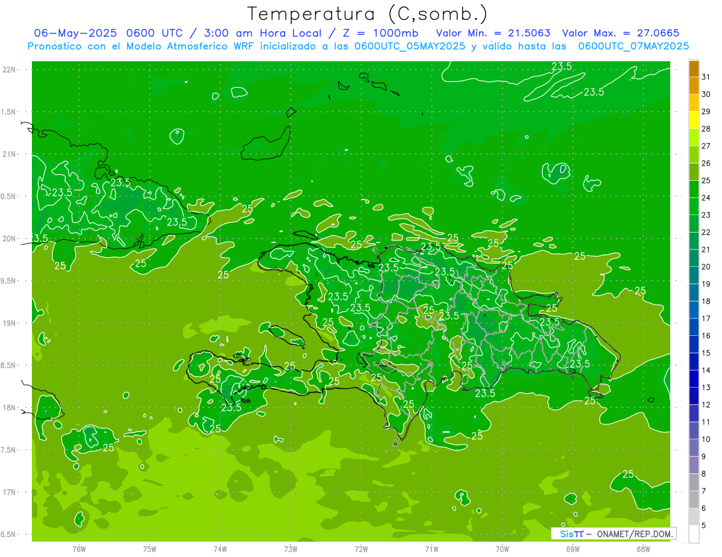
Task: Click the 72W longitude axis label
Action: 361,549
